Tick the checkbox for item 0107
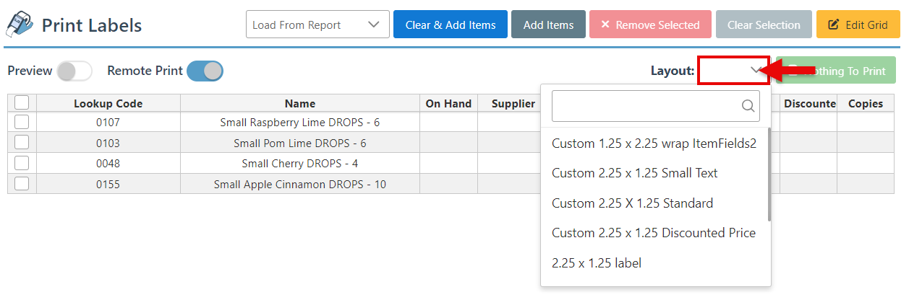The height and width of the screenshot is (305, 909). point(22,122)
